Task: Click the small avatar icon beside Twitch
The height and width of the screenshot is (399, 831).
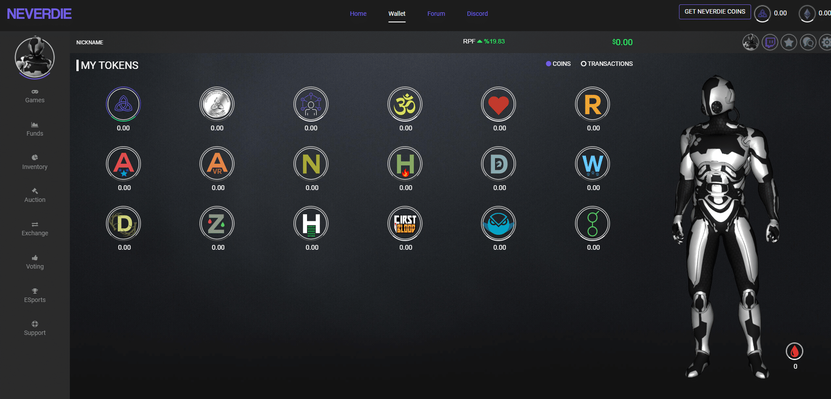Action: point(751,43)
